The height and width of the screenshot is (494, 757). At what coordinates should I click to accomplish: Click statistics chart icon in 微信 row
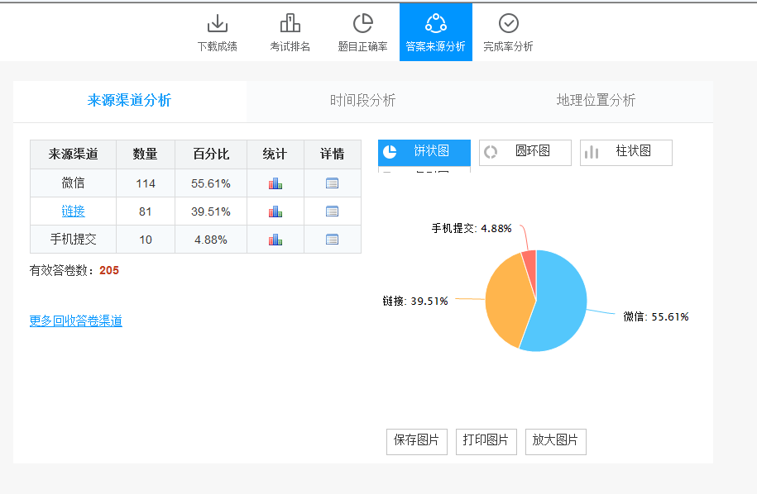[x=275, y=183]
